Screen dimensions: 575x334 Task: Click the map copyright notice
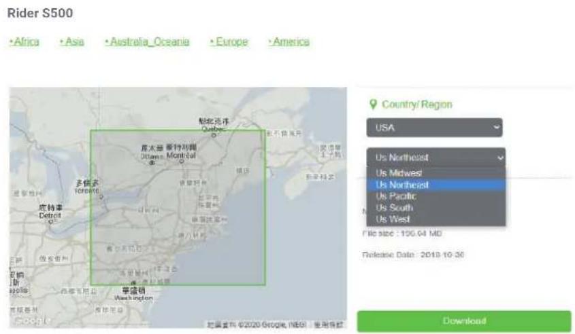257,324
